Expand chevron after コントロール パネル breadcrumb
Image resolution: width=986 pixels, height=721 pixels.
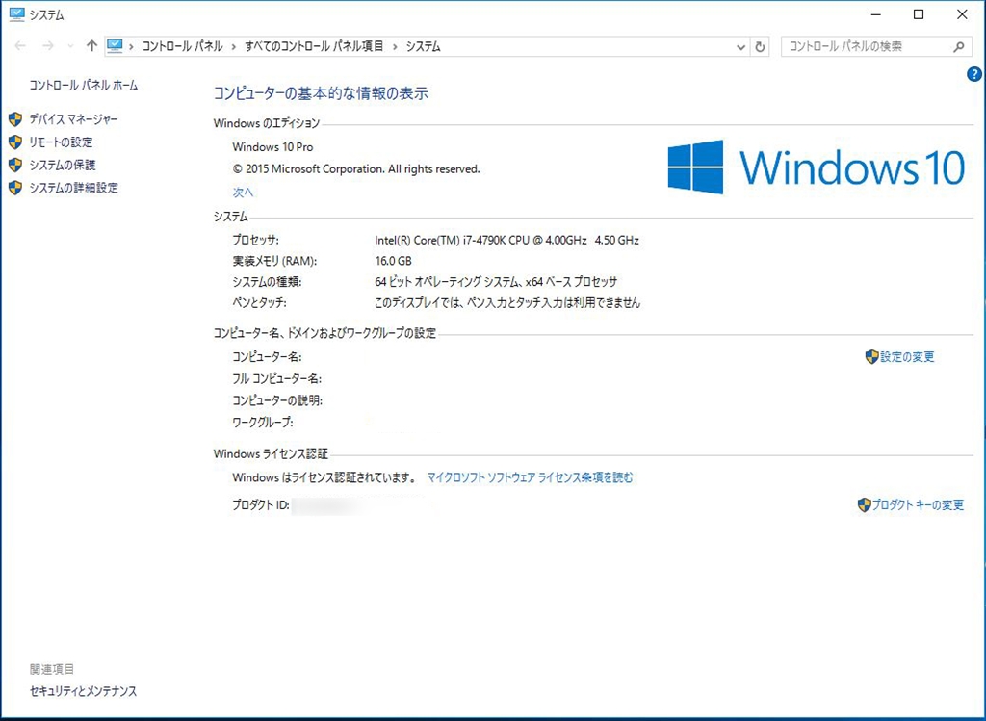233,46
